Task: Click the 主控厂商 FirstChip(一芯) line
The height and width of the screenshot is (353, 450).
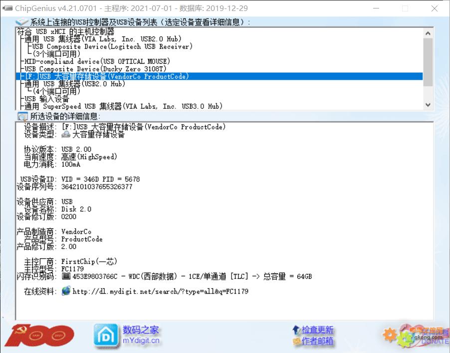Action: [x=70, y=261]
